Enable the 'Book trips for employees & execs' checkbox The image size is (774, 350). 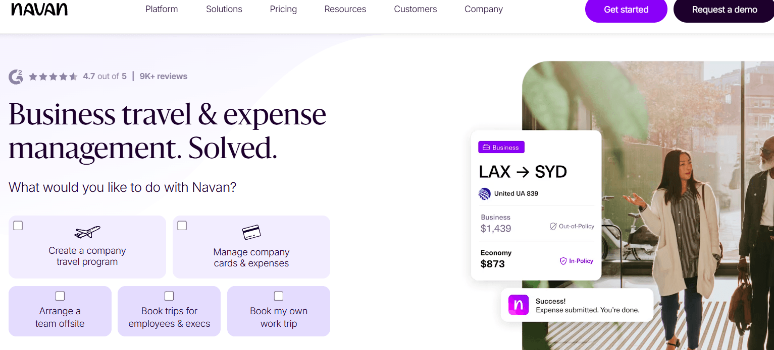[x=169, y=296]
